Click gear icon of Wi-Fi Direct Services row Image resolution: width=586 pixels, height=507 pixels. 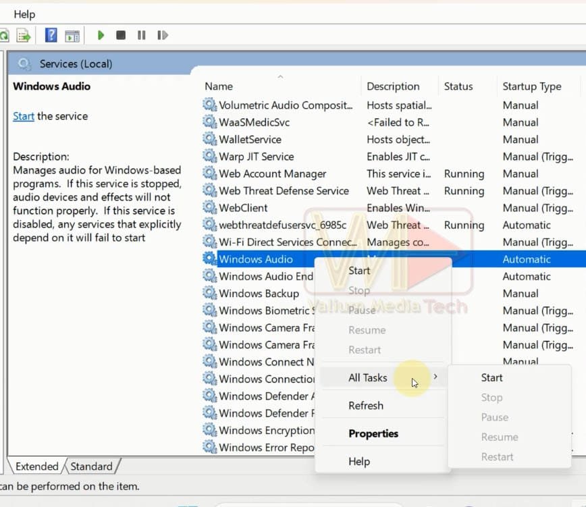click(x=210, y=242)
